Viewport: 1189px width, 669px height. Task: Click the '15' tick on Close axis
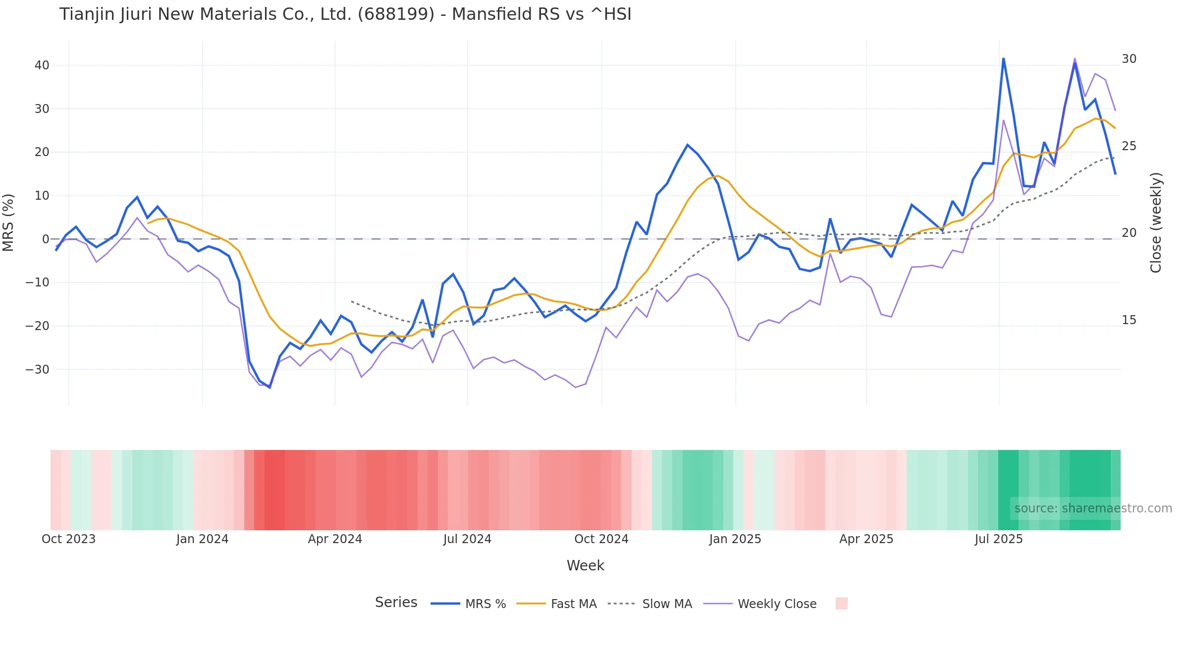point(1129,320)
